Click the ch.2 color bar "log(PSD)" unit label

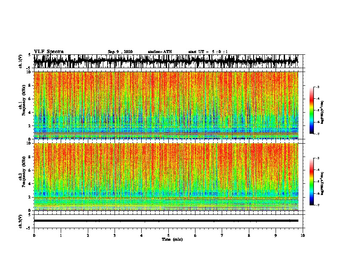point(322,183)
